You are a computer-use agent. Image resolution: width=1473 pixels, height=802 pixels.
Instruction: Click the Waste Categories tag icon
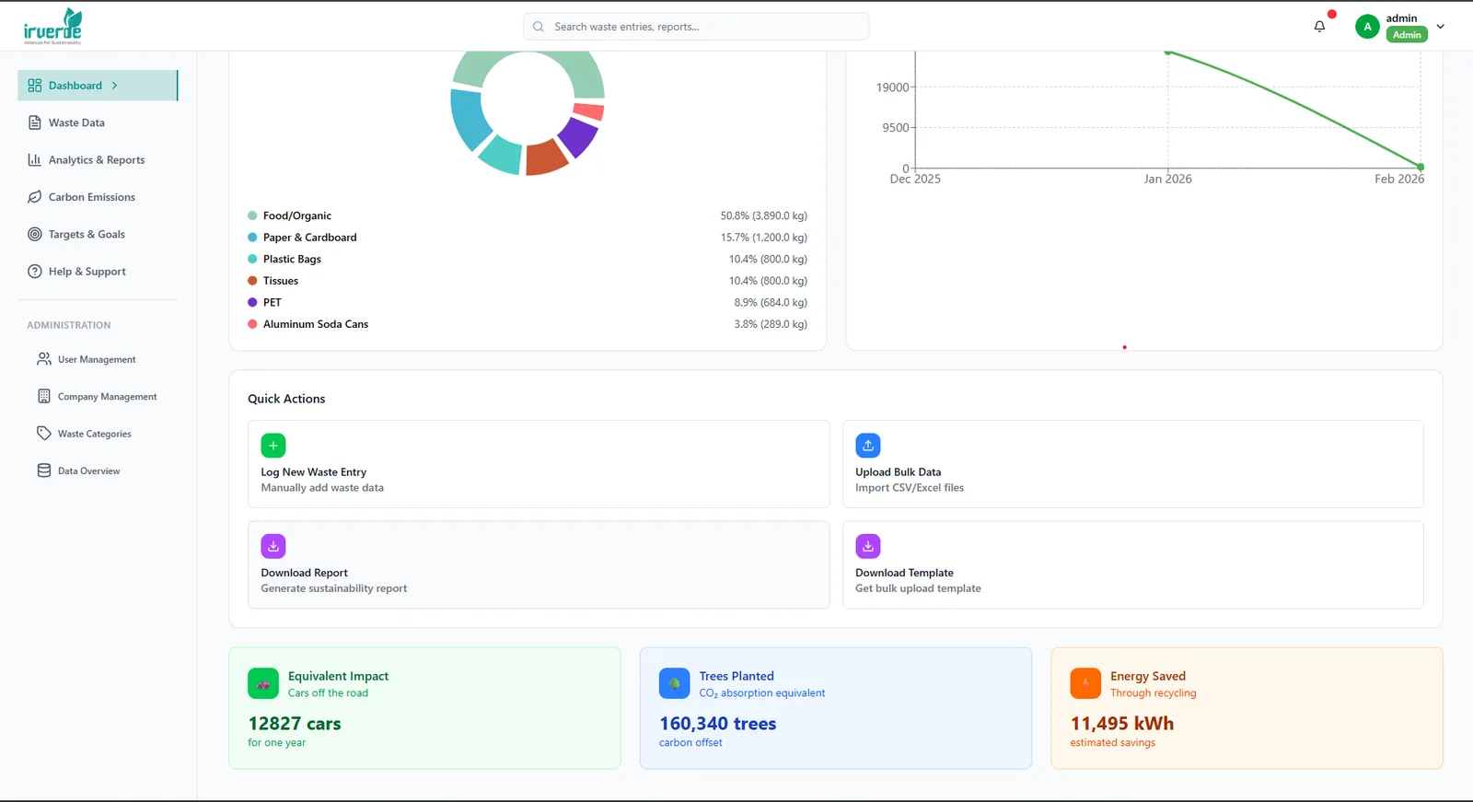click(44, 433)
